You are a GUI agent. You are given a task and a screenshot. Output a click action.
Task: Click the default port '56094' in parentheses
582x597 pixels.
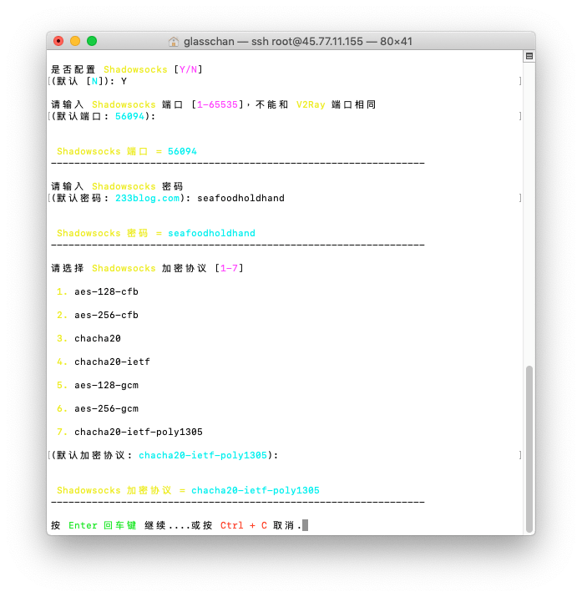point(129,117)
